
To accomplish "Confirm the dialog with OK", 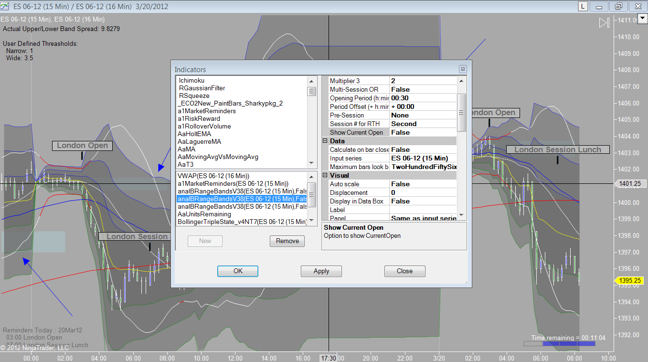I will 238,271.
